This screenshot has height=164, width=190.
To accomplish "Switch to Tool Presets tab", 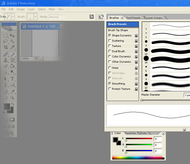I will click(x=133, y=18).
